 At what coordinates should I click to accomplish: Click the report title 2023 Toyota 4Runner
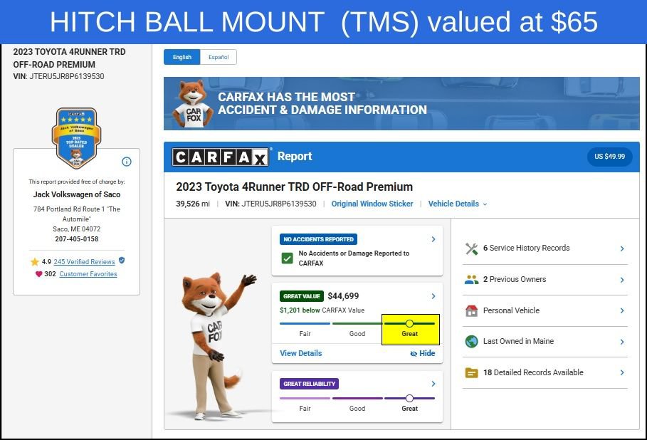click(294, 187)
